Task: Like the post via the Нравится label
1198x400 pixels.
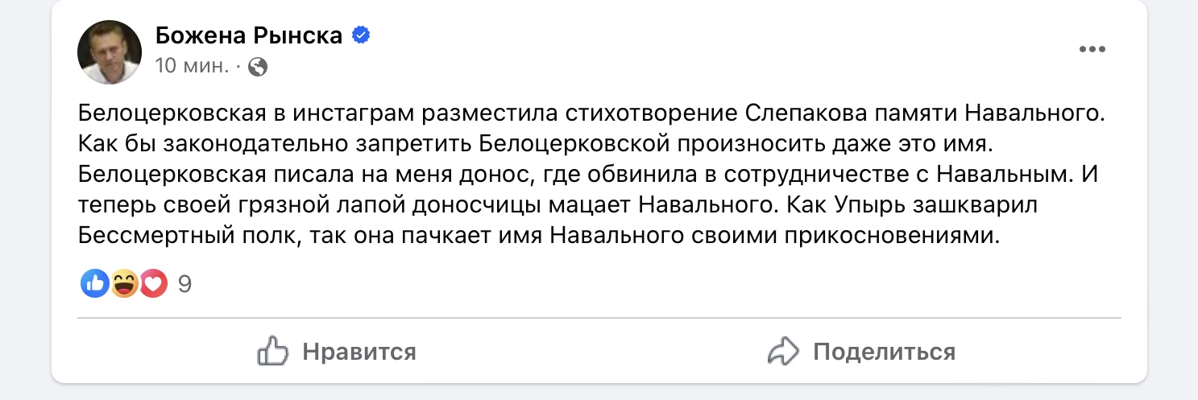Action: 359,352
